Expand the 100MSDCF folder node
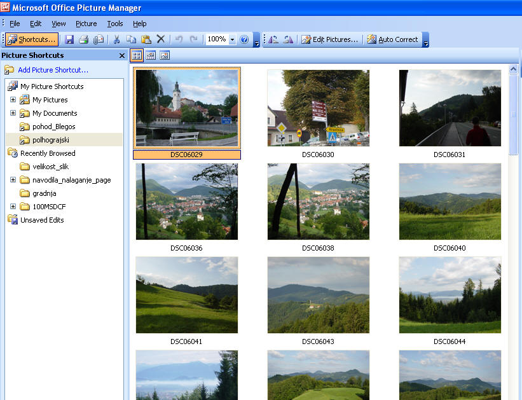522x400 pixels. point(13,207)
